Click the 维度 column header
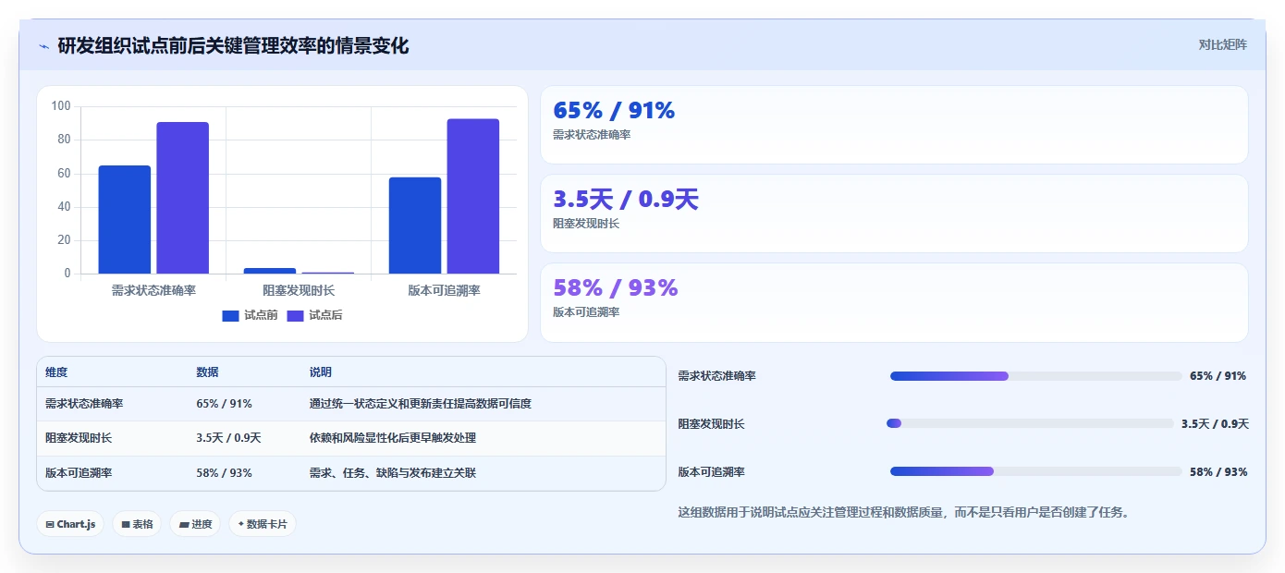This screenshot has width=1285, height=573. coord(56,372)
